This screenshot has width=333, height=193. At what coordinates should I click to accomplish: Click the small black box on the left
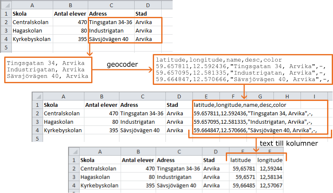pos(48,70)
